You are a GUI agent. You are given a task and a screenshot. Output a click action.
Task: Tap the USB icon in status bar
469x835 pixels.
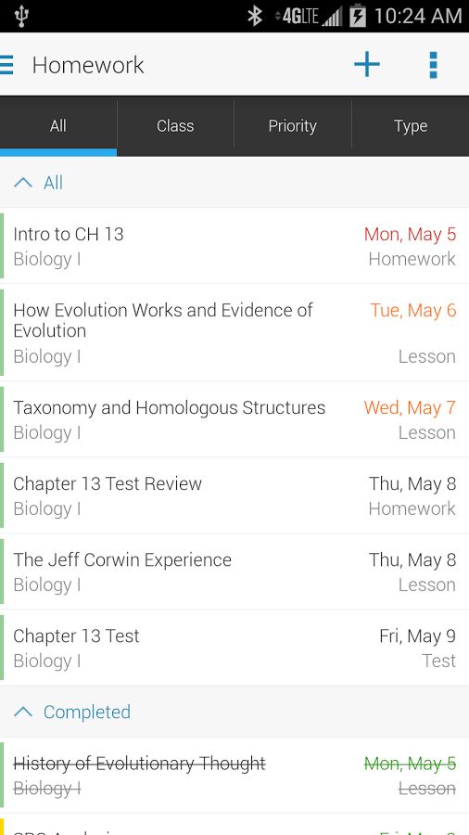tap(21, 16)
